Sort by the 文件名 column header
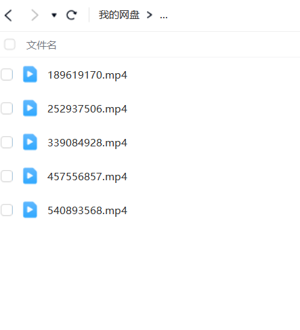300x330 pixels. (x=41, y=45)
